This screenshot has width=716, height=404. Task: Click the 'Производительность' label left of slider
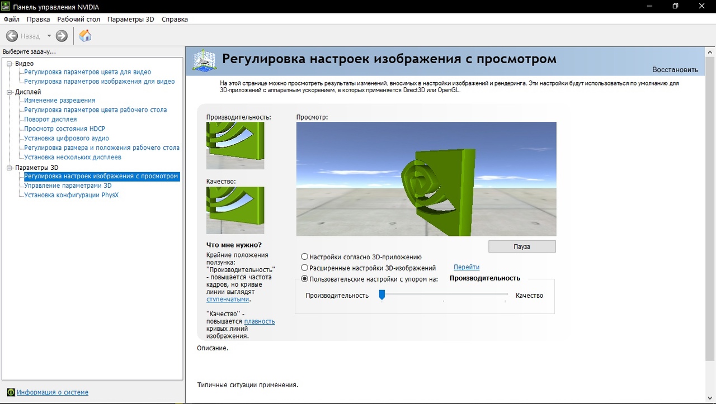point(337,295)
